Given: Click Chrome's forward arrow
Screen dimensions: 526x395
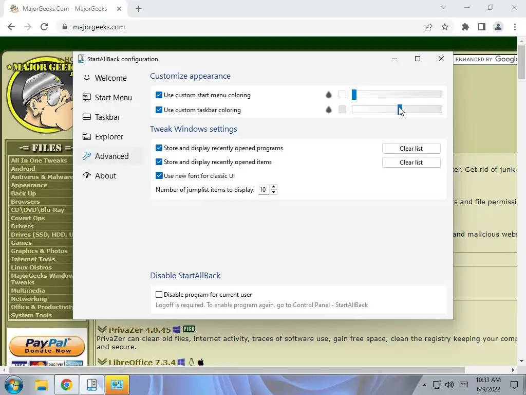Looking at the screenshot, I should point(28,27).
